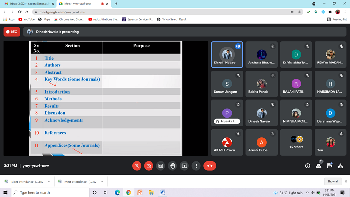Screen dimensions: 350x197
Task: Unmute the microphone in call controls
Action: [x=137, y=165]
